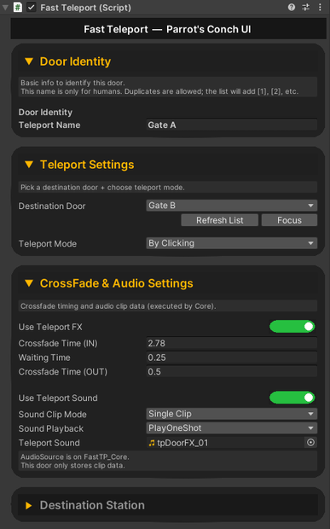Collapse the Fast Teleport component foldout

point(5,7)
